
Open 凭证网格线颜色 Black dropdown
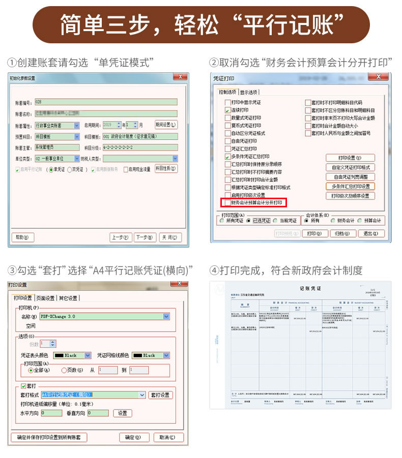[166, 356]
